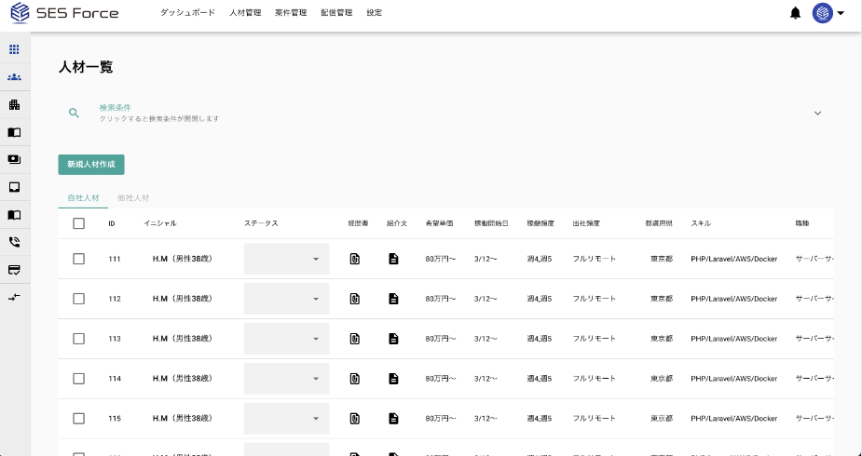This screenshot has width=862, height=456.
Task: Open status dropdown for ID 115
Action: [x=286, y=419]
